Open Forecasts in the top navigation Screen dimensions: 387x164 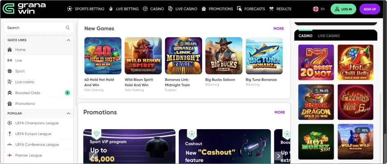point(251,9)
